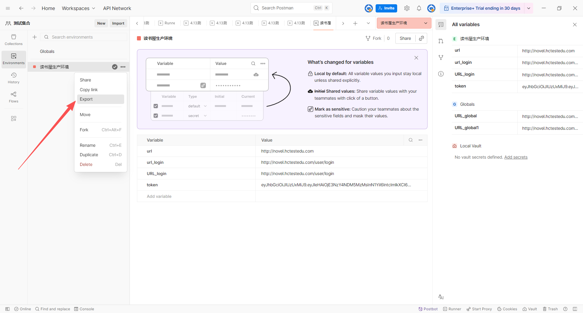Viewport: 583px width, 313px height.
Task: Open the notifications bell
Action: coord(419,8)
